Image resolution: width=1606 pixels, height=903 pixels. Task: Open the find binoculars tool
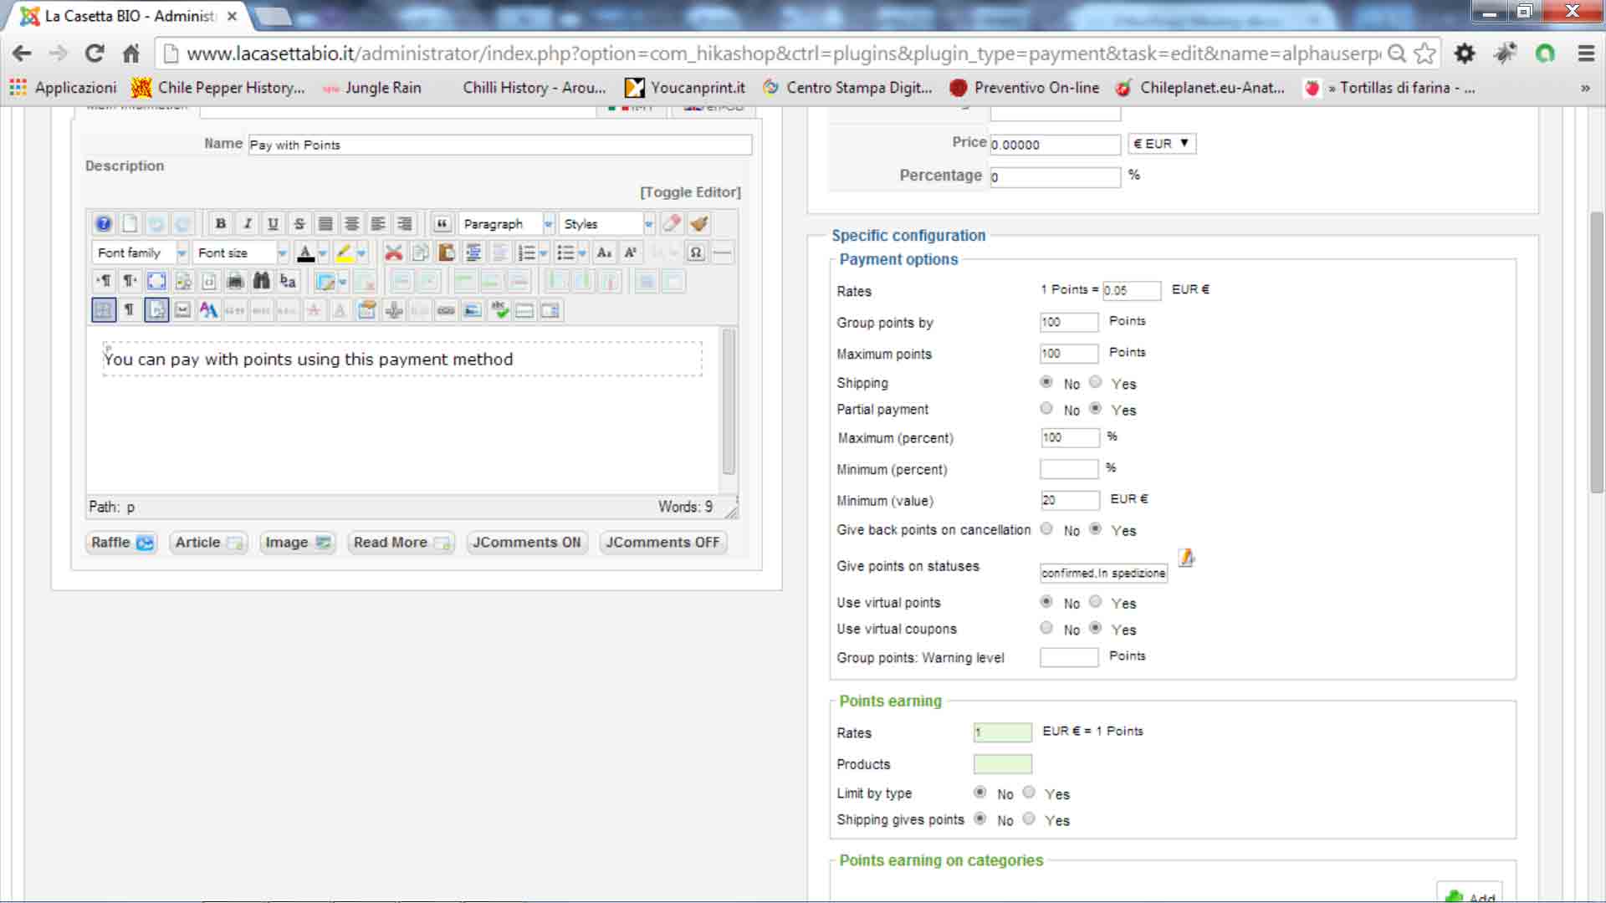(262, 282)
